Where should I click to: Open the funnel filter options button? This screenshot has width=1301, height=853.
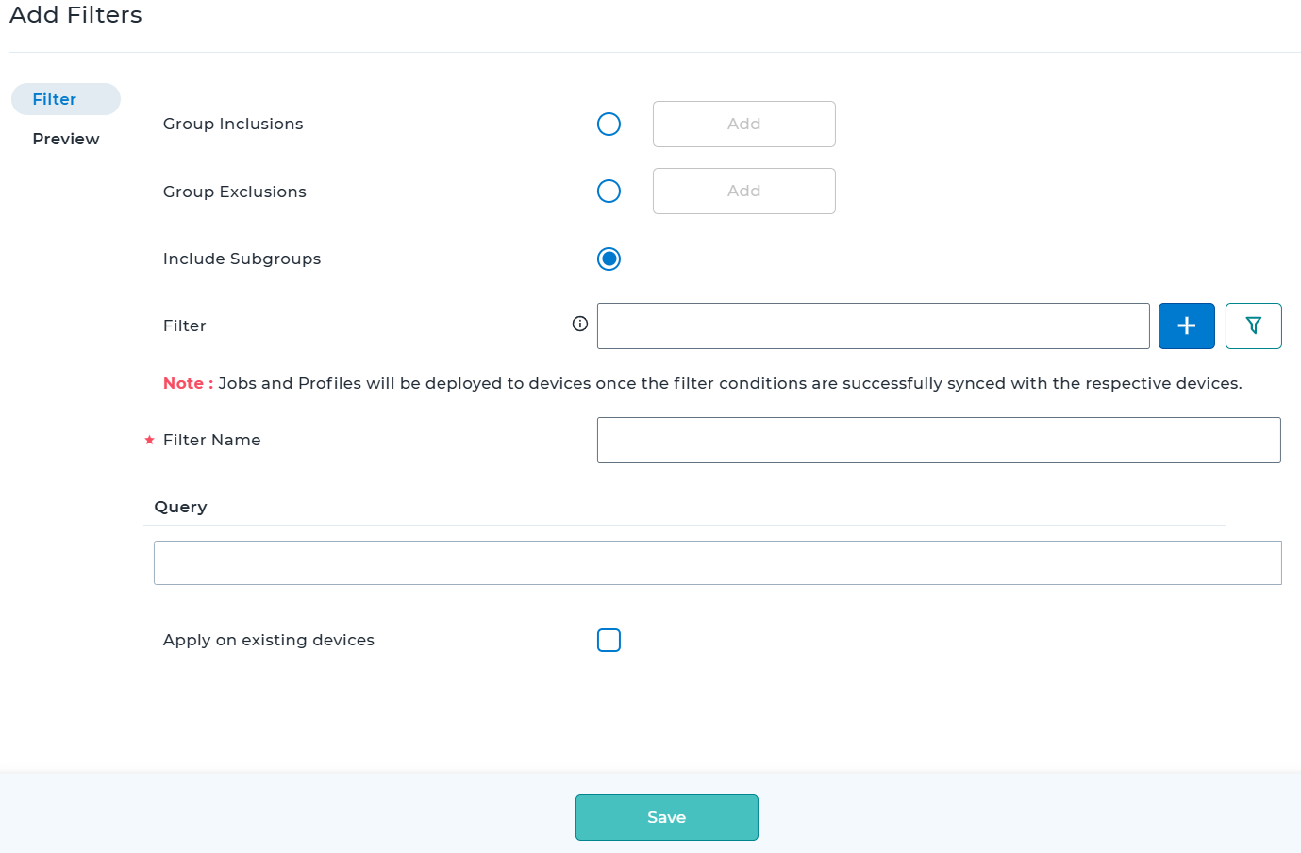point(1253,326)
